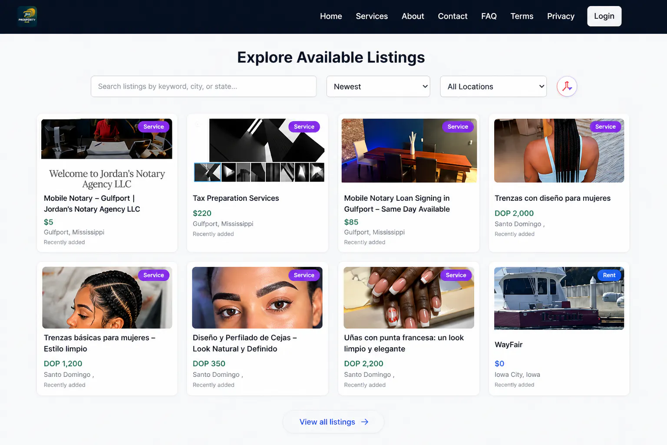Open Trenzas con diseño braids photo
Image resolution: width=667 pixels, height=445 pixels.
coord(559,150)
